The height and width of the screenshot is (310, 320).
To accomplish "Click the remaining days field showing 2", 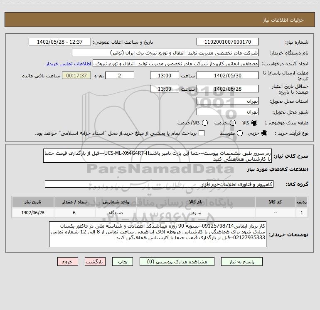I will point(120,75).
